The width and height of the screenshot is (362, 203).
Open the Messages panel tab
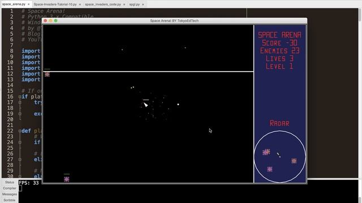pos(10,194)
